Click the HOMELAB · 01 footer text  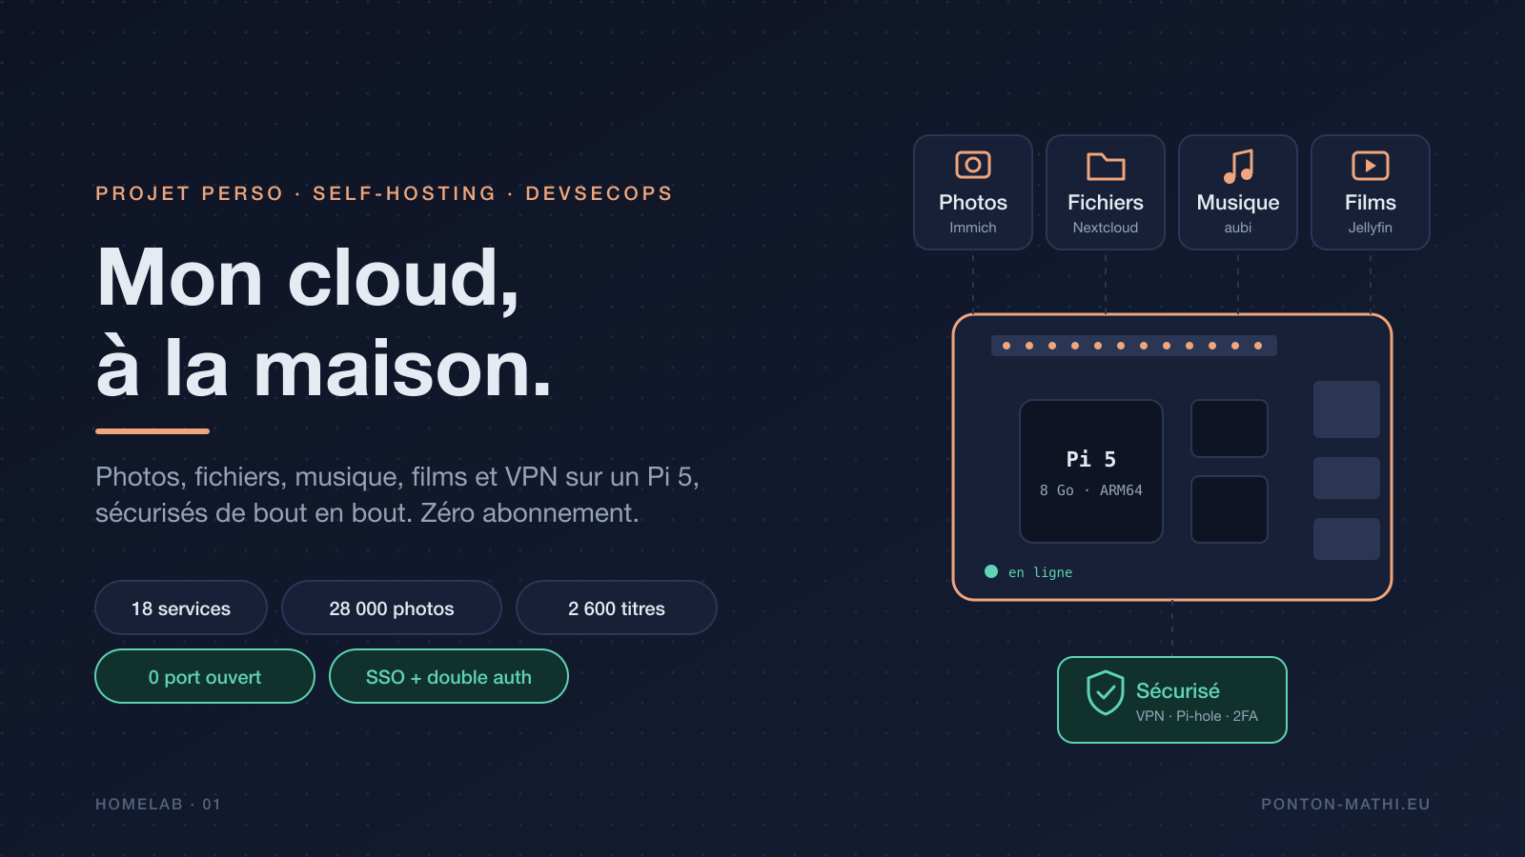(x=158, y=804)
